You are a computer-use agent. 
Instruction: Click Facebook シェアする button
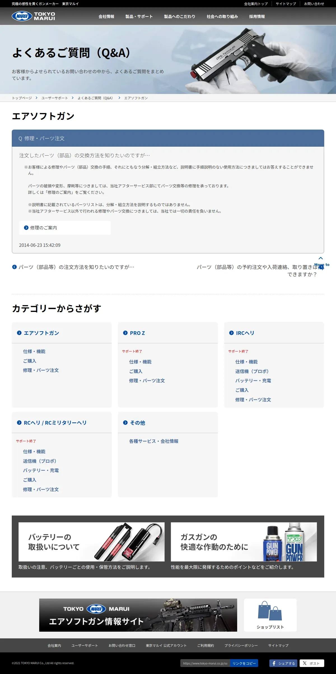pos(284,663)
